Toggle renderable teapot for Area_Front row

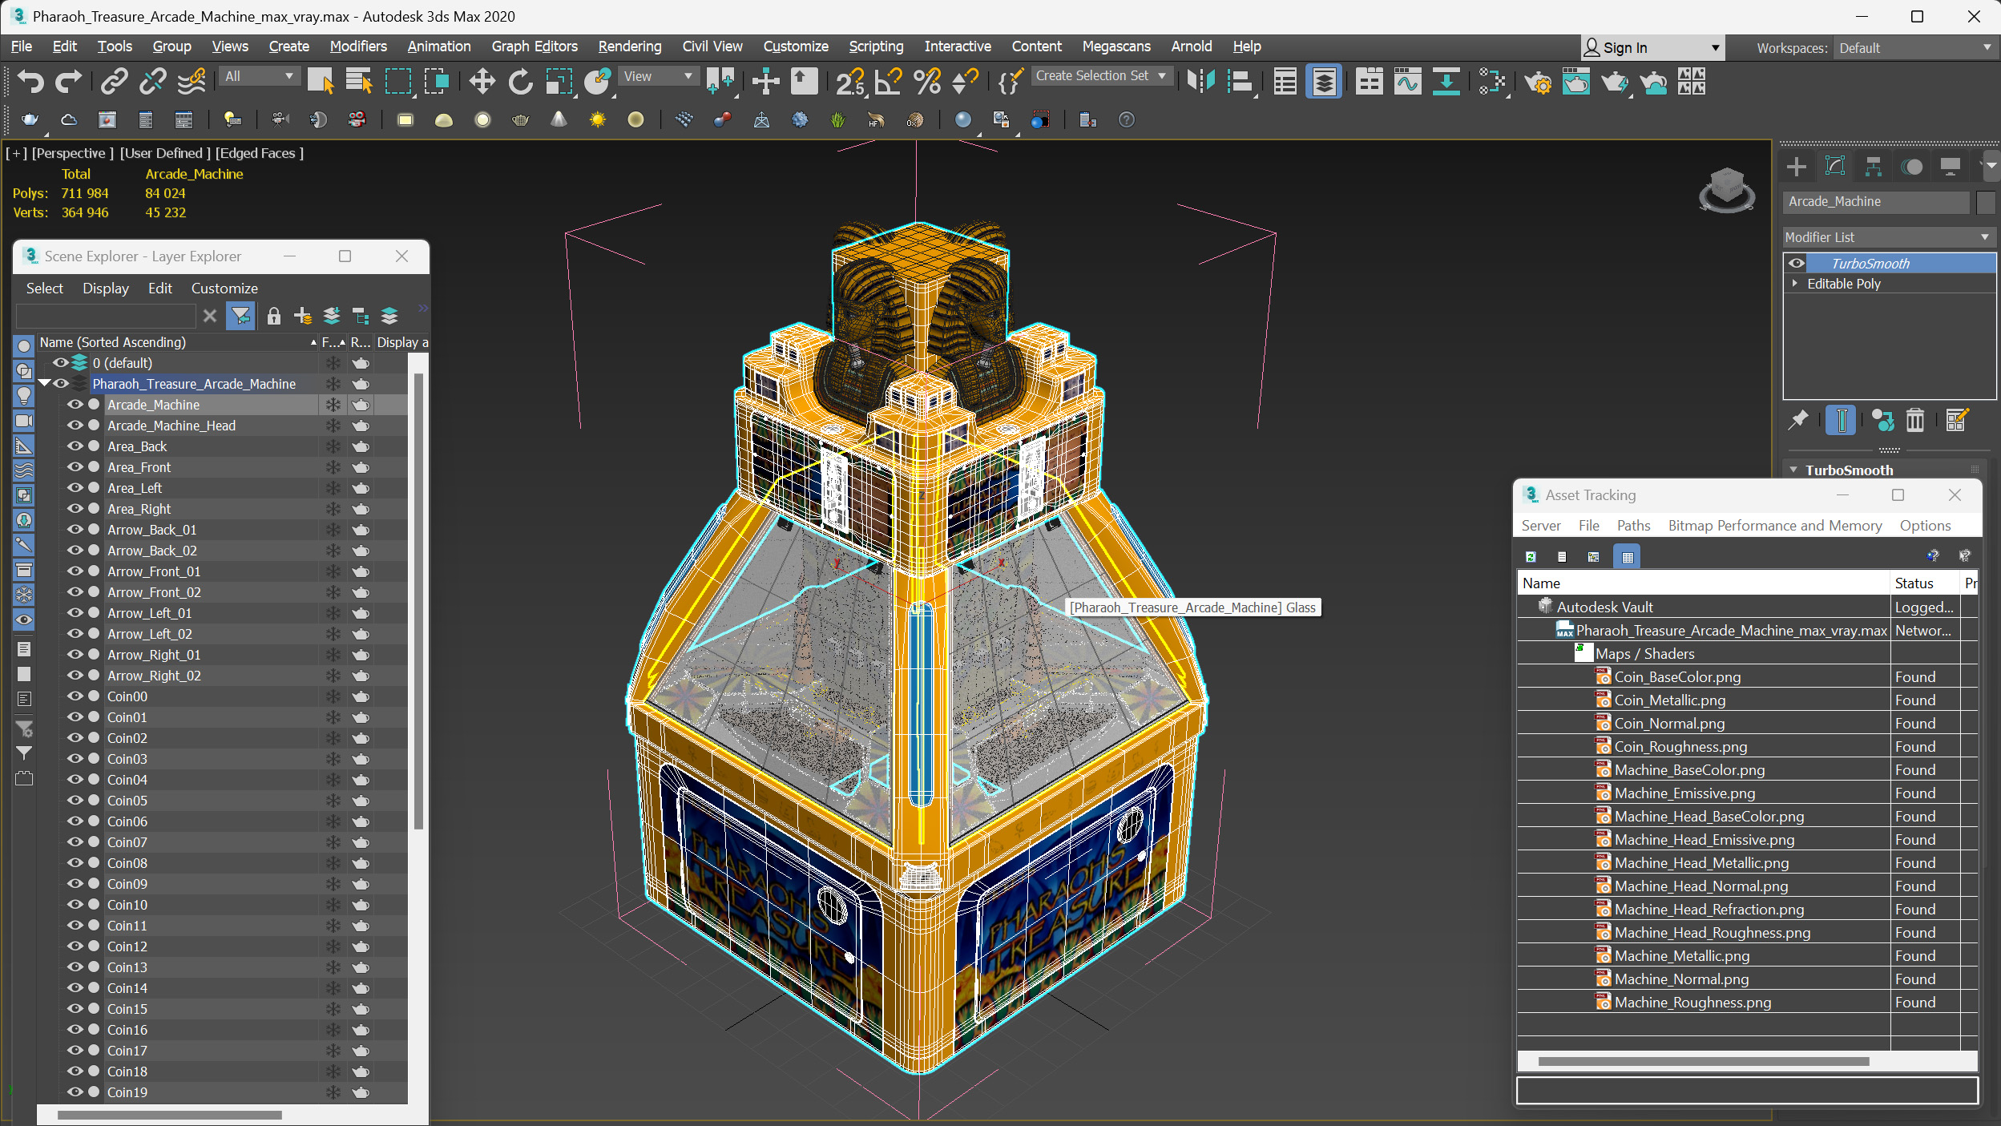coord(361,467)
